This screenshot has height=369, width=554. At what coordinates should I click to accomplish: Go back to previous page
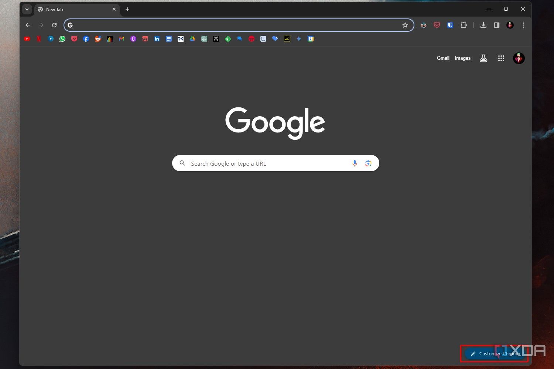[x=28, y=25]
